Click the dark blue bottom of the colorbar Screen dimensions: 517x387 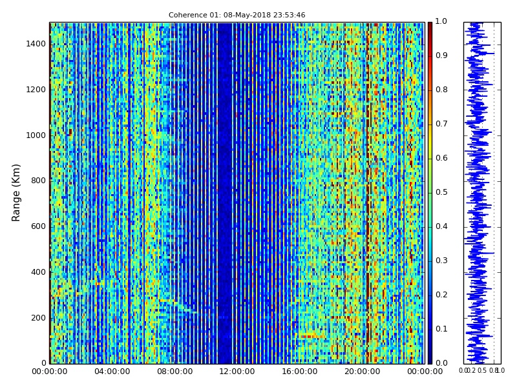430,357
